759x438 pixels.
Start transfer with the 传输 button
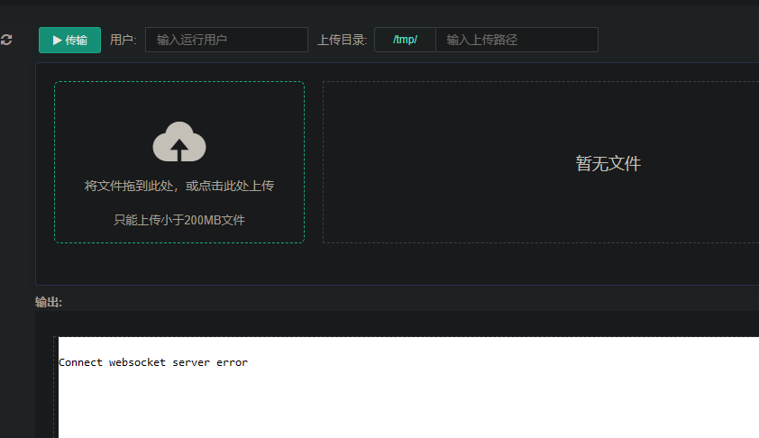click(69, 40)
